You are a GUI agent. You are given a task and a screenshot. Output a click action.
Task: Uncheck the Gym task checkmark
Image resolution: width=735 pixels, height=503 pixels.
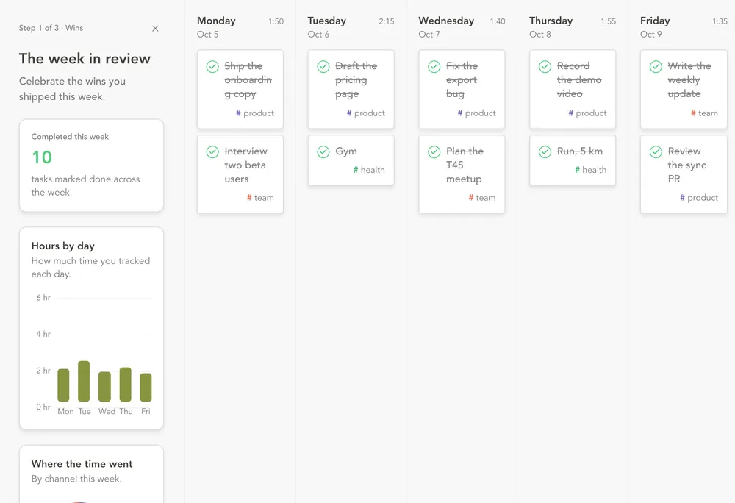pos(323,152)
